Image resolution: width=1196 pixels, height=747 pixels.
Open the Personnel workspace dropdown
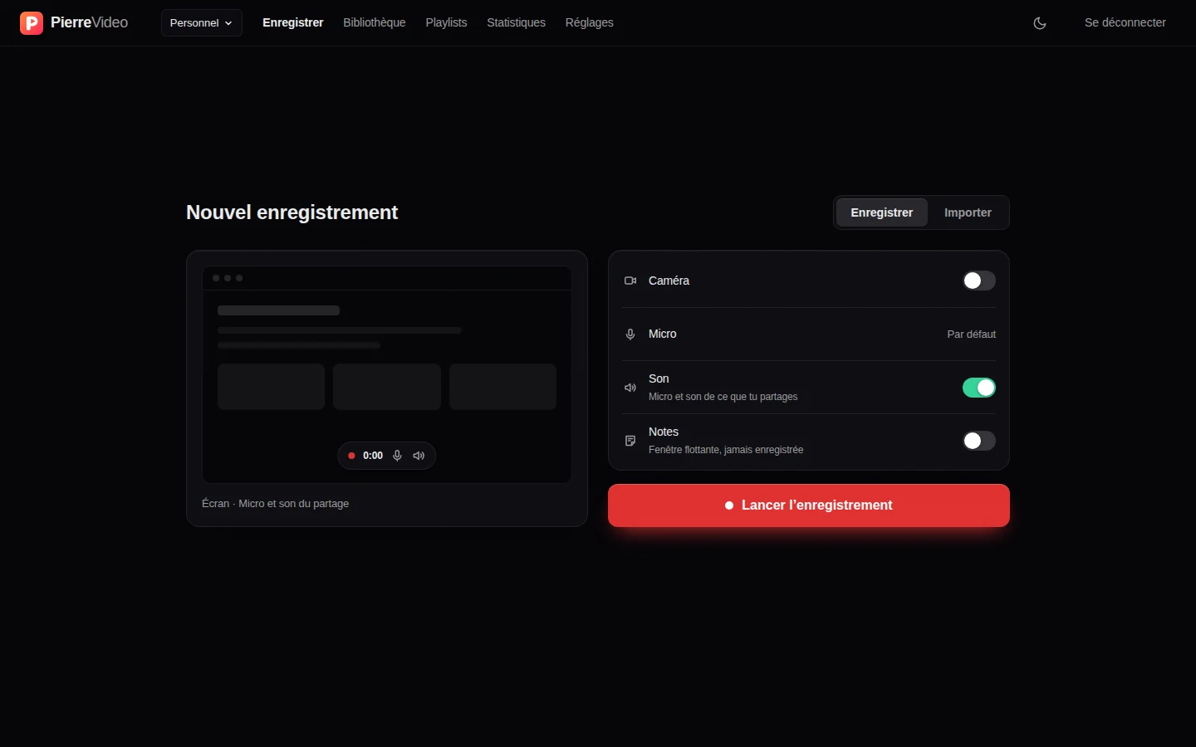(x=201, y=23)
